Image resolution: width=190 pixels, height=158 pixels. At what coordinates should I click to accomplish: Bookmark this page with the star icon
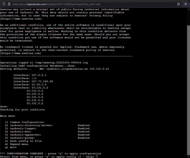(179, 4)
